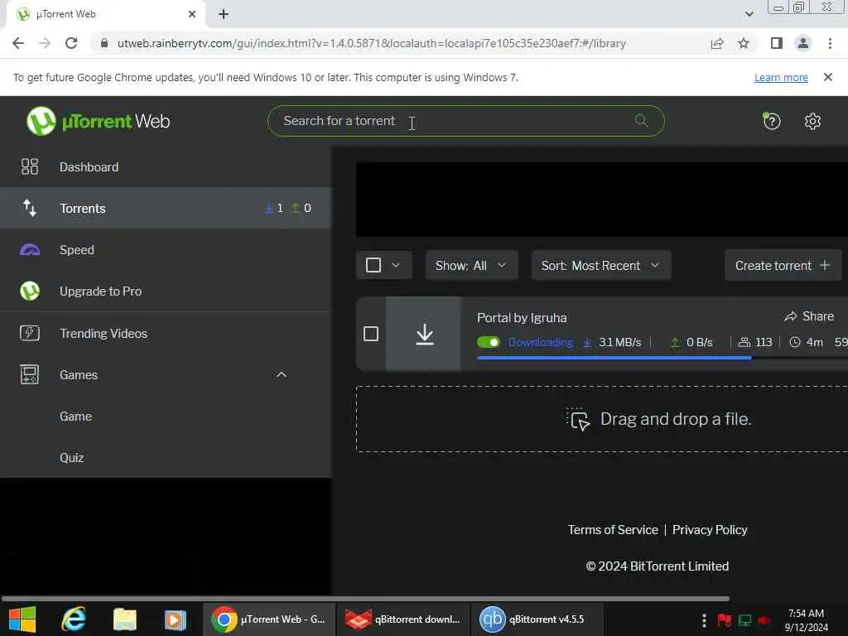The image size is (848, 636).
Task: Toggle the Chrome side panel icon
Action: click(x=777, y=43)
